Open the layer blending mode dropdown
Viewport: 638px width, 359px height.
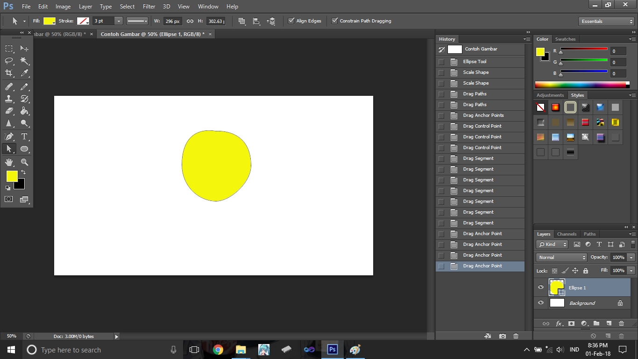click(560, 257)
